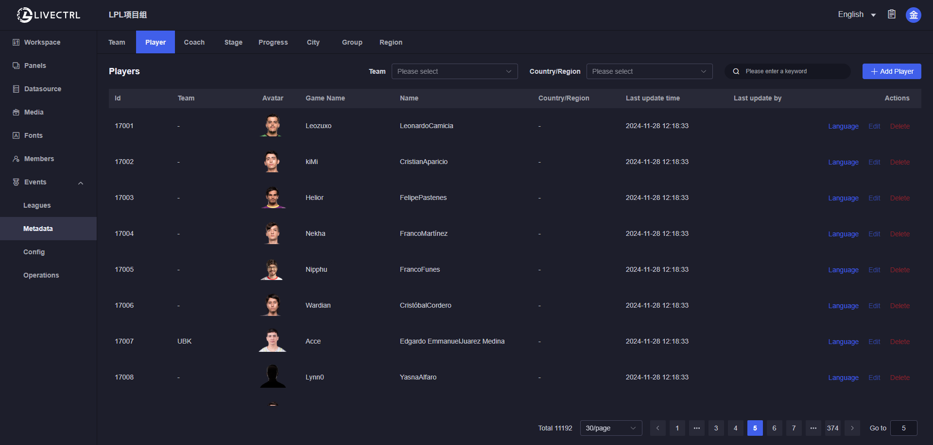Click the Fonts icon in sidebar
Screen dimensions: 933x445
tap(16, 135)
